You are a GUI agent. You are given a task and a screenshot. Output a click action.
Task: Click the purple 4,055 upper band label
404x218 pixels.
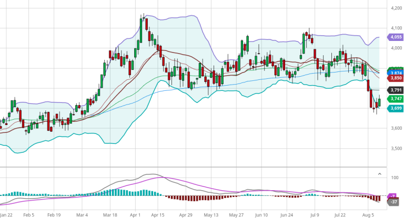pyautogui.click(x=395, y=37)
